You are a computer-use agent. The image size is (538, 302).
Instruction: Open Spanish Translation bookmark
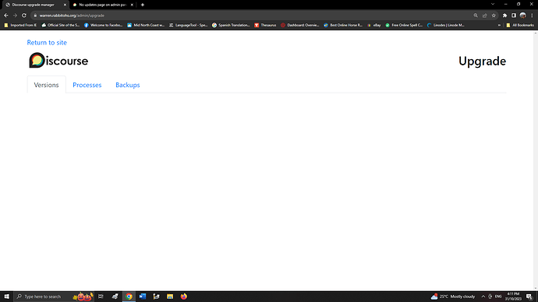231,25
